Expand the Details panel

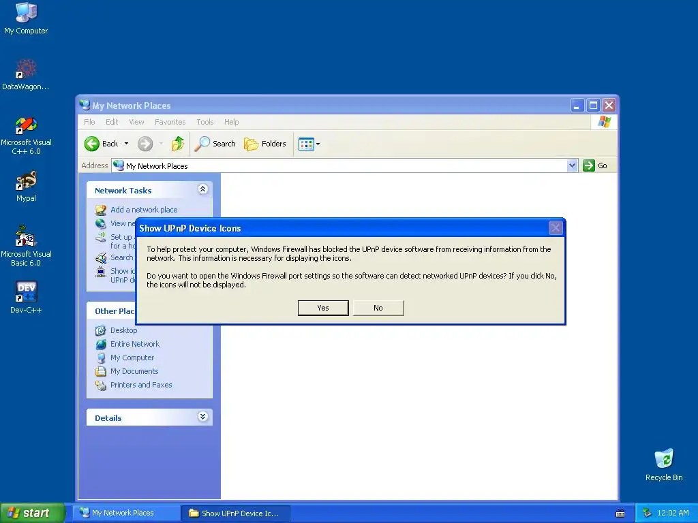point(202,416)
